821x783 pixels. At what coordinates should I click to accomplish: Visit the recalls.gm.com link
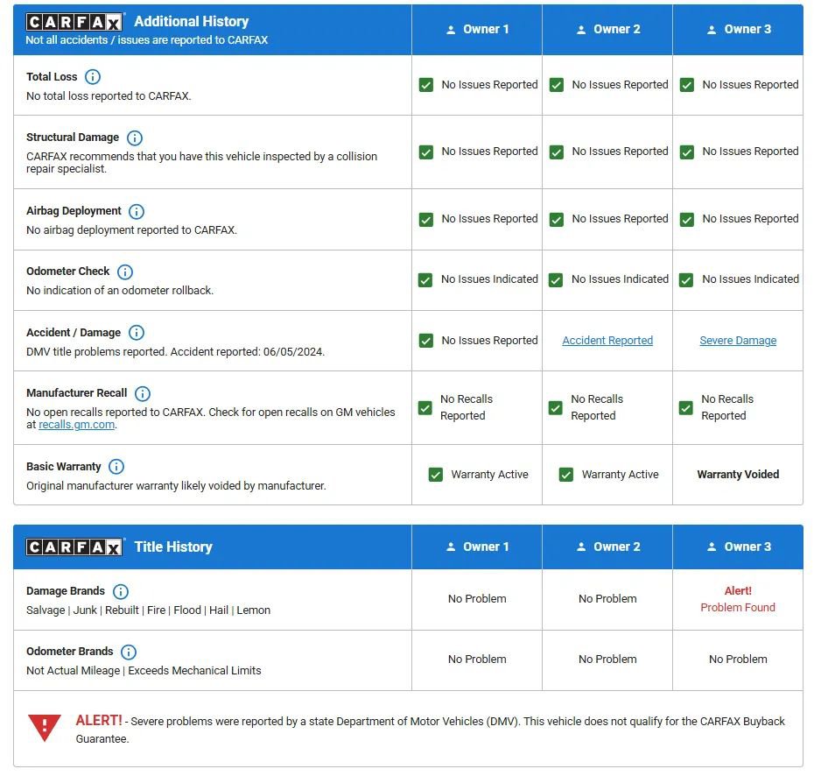pyautogui.click(x=77, y=425)
